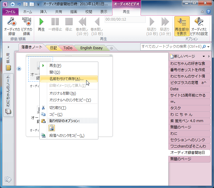Viewport: 214px width, 188px height.
Task: Switch to the 表示 ribbon tab
Action: [x=104, y=12]
